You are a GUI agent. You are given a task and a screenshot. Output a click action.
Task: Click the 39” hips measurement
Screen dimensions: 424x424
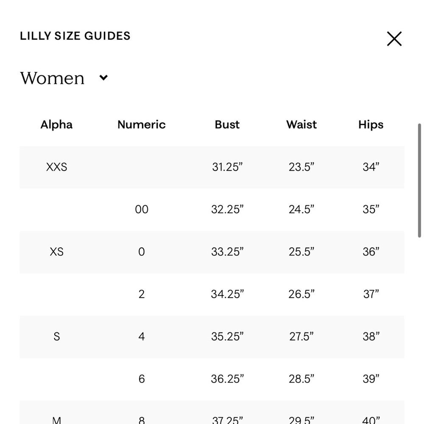click(371, 379)
